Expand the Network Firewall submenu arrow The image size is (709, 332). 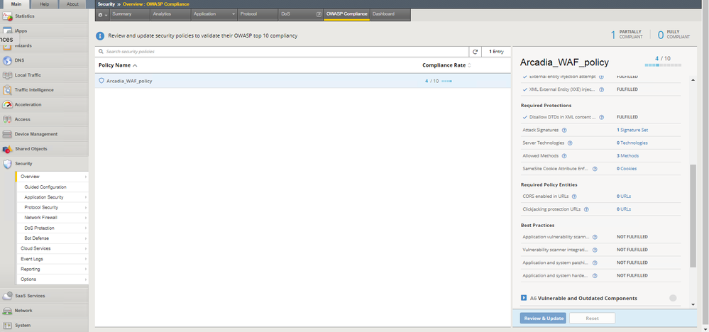[x=85, y=218]
